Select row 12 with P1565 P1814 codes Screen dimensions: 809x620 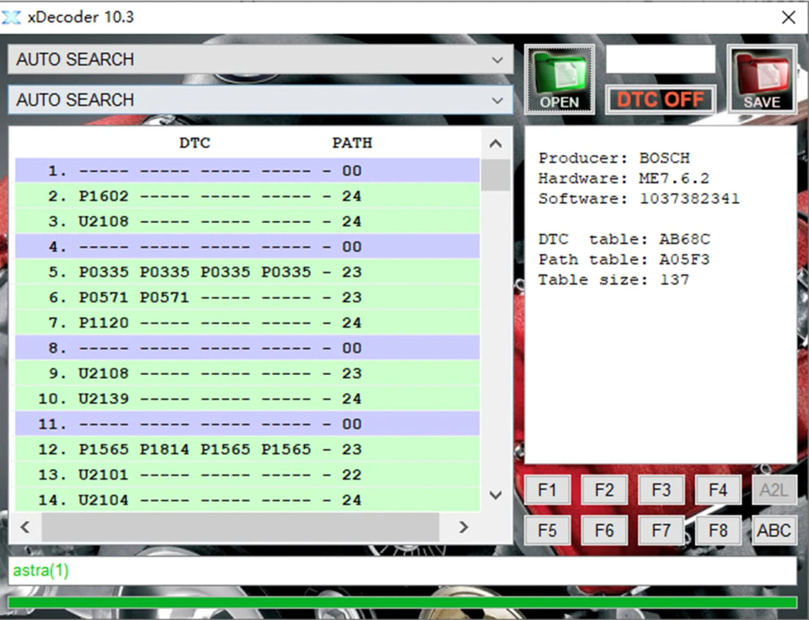pos(246,449)
